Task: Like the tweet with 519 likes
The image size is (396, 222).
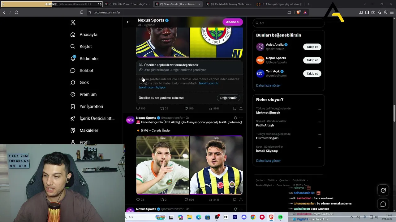Action: point(189,109)
